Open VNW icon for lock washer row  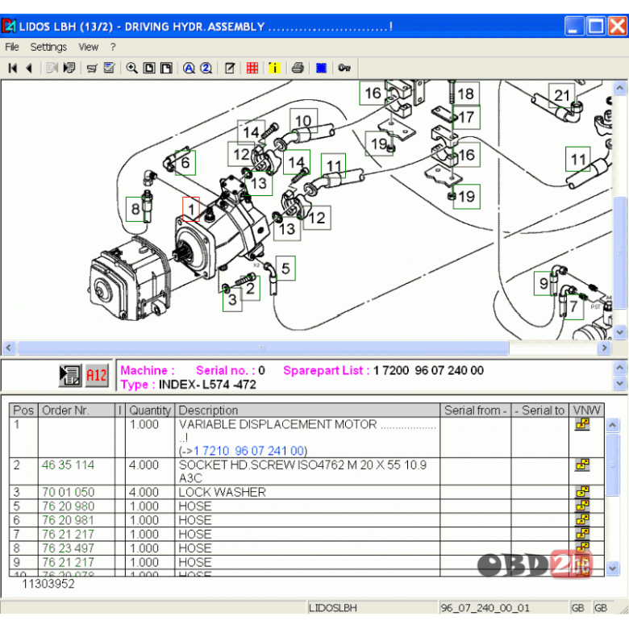click(582, 492)
